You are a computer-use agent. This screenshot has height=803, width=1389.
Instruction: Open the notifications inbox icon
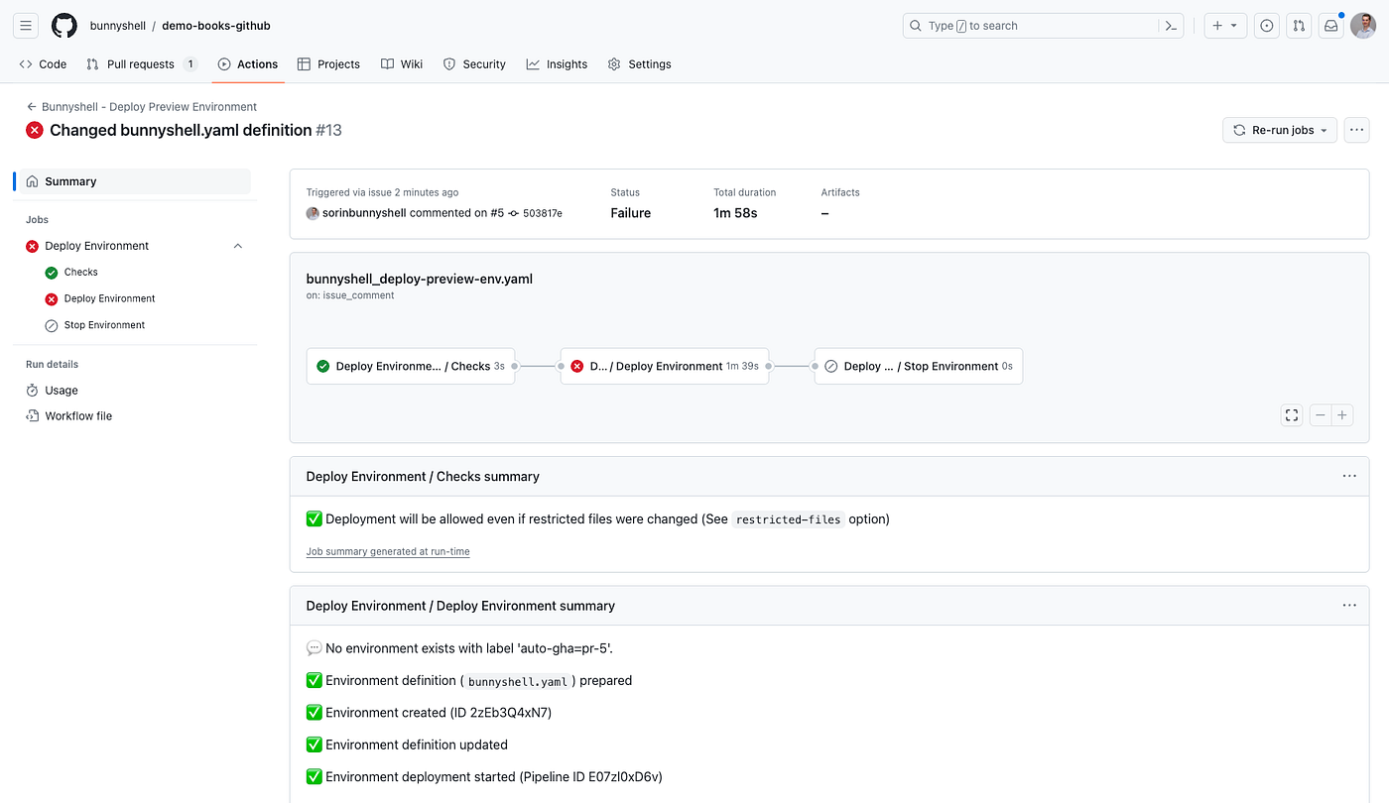pos(1331,26)
